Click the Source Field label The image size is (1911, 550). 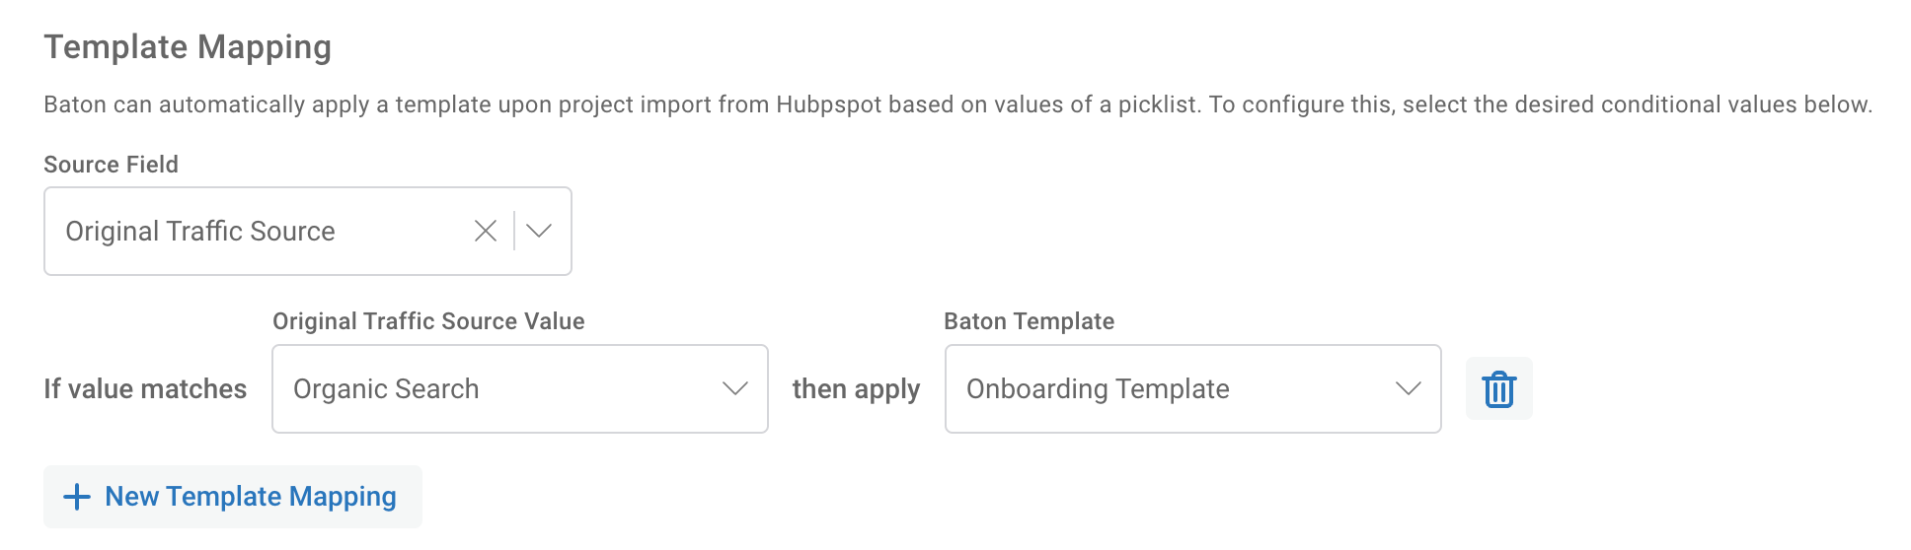pyautogui.click(x=112, y=165)
